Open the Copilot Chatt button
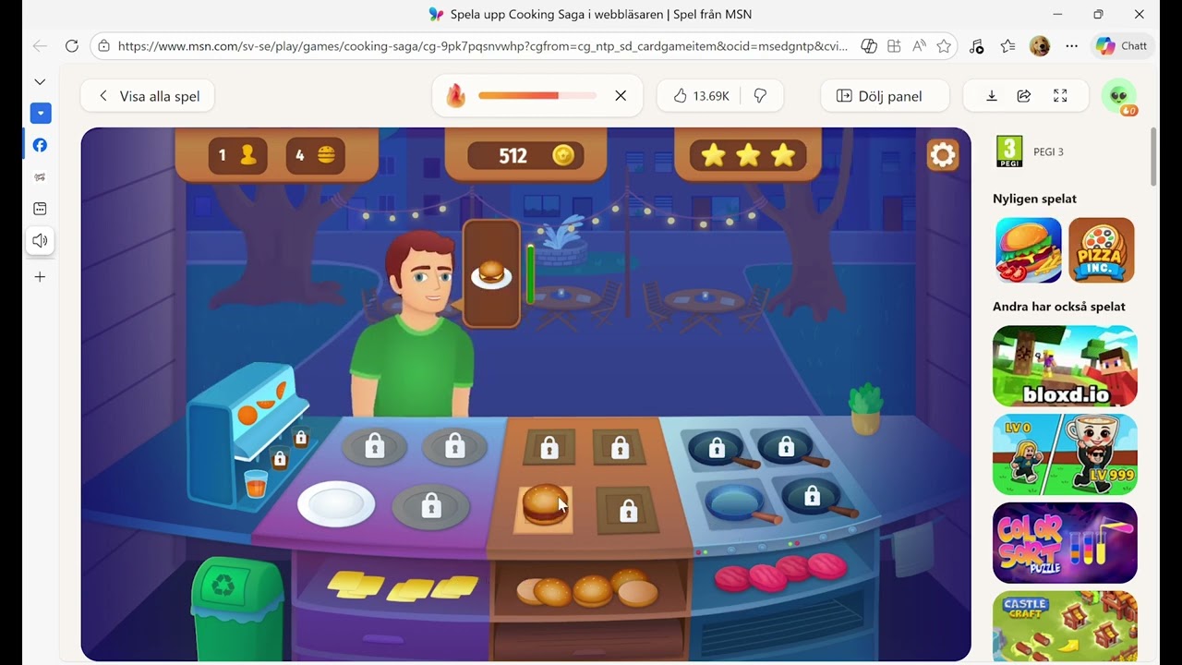1182x665 pixels. click(x=1122, y=45)
